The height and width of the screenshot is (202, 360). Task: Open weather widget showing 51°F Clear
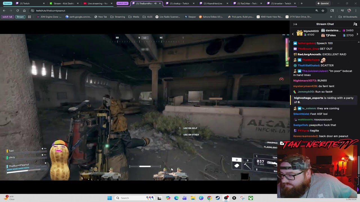(10, 198)
